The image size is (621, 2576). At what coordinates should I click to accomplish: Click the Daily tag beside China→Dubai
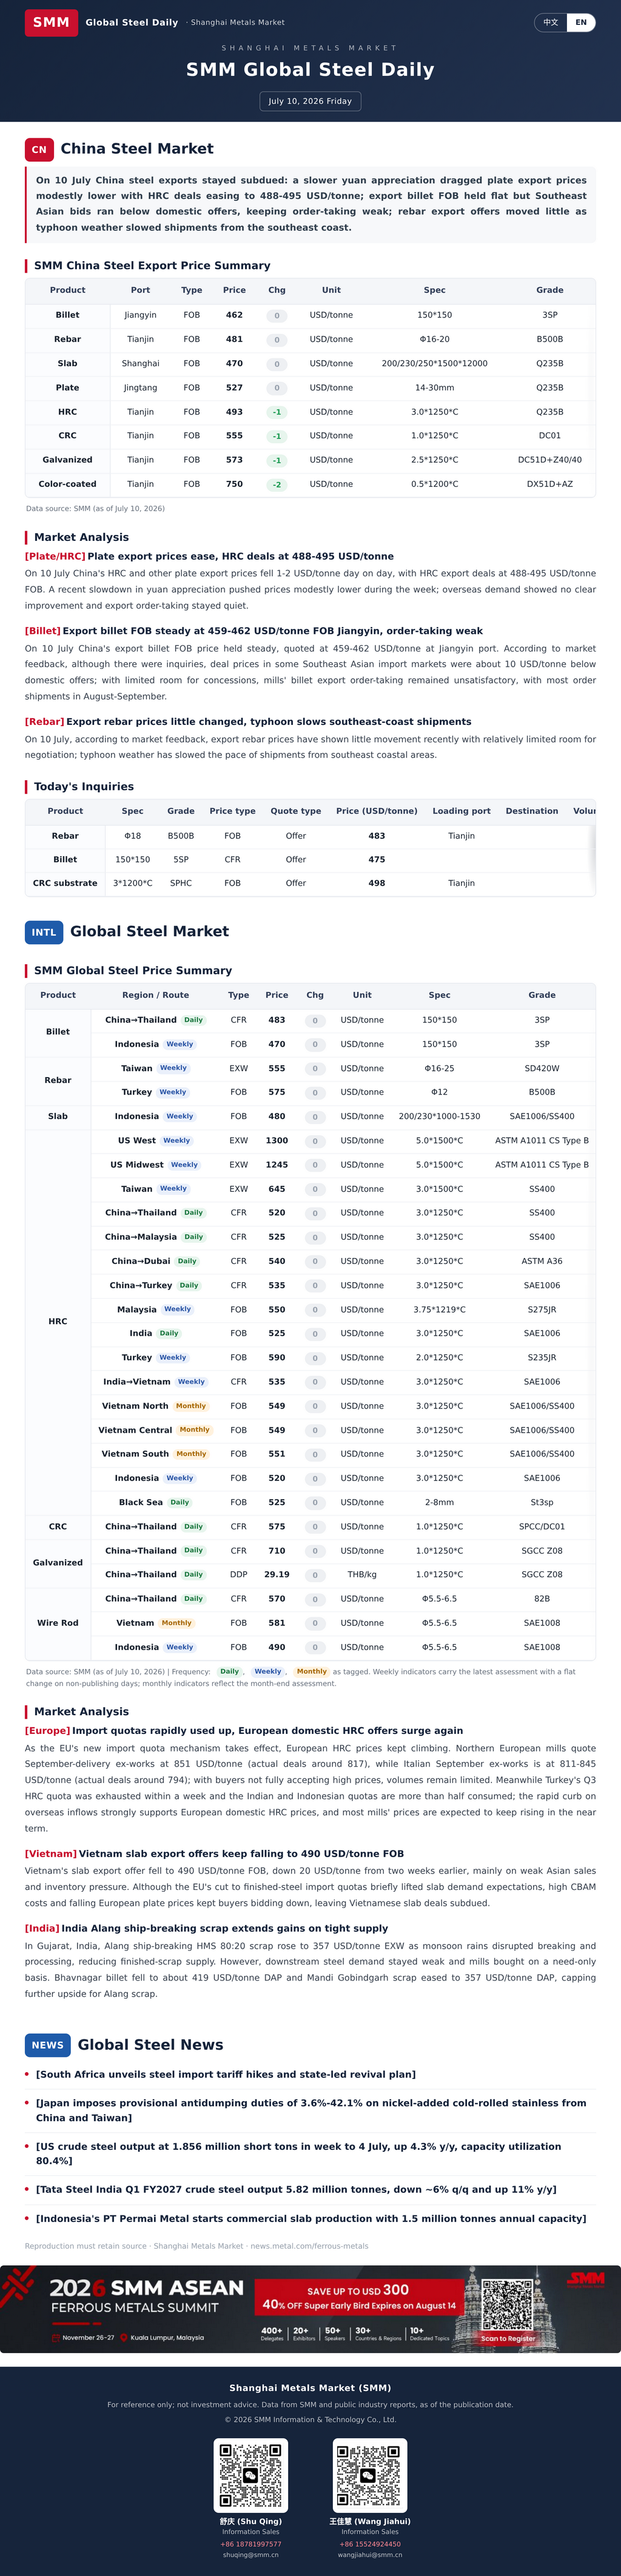point(188,1261)
